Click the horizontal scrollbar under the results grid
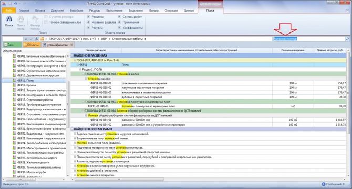Viewport: 352px width, 189px height. coord(119,180)
